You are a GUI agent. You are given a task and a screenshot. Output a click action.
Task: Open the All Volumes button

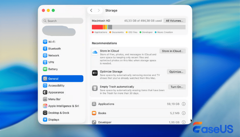175,21
